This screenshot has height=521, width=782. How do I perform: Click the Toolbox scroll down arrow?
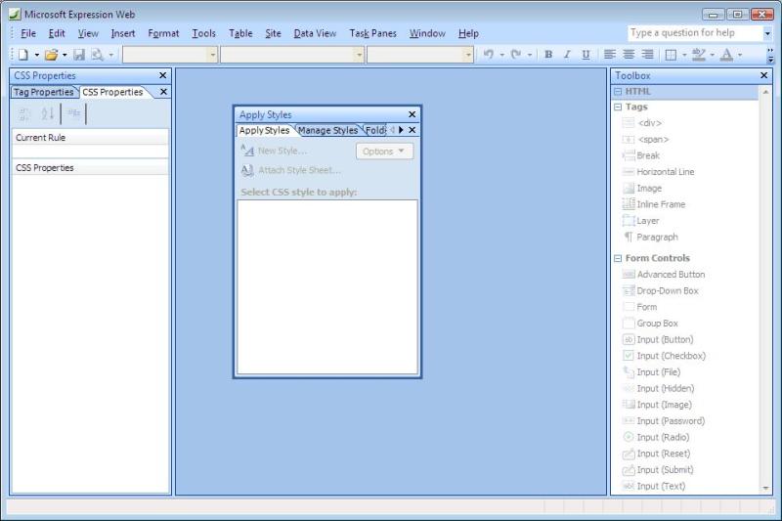pos(765,488)
